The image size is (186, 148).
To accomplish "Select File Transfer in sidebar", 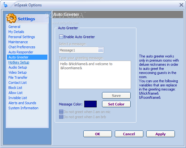I will tap(18, 77).
